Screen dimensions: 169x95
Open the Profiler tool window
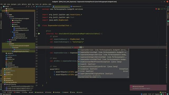[x=25, y=92]
